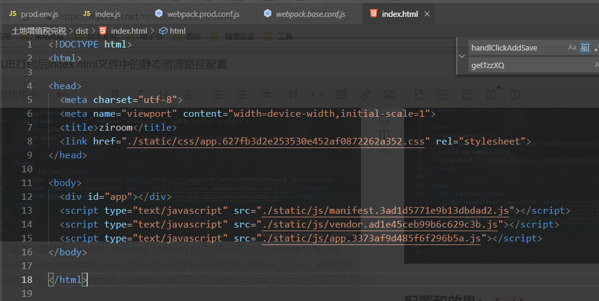
Task: Toggle Match Whole Word in find widget
Action: coord(585,48)
